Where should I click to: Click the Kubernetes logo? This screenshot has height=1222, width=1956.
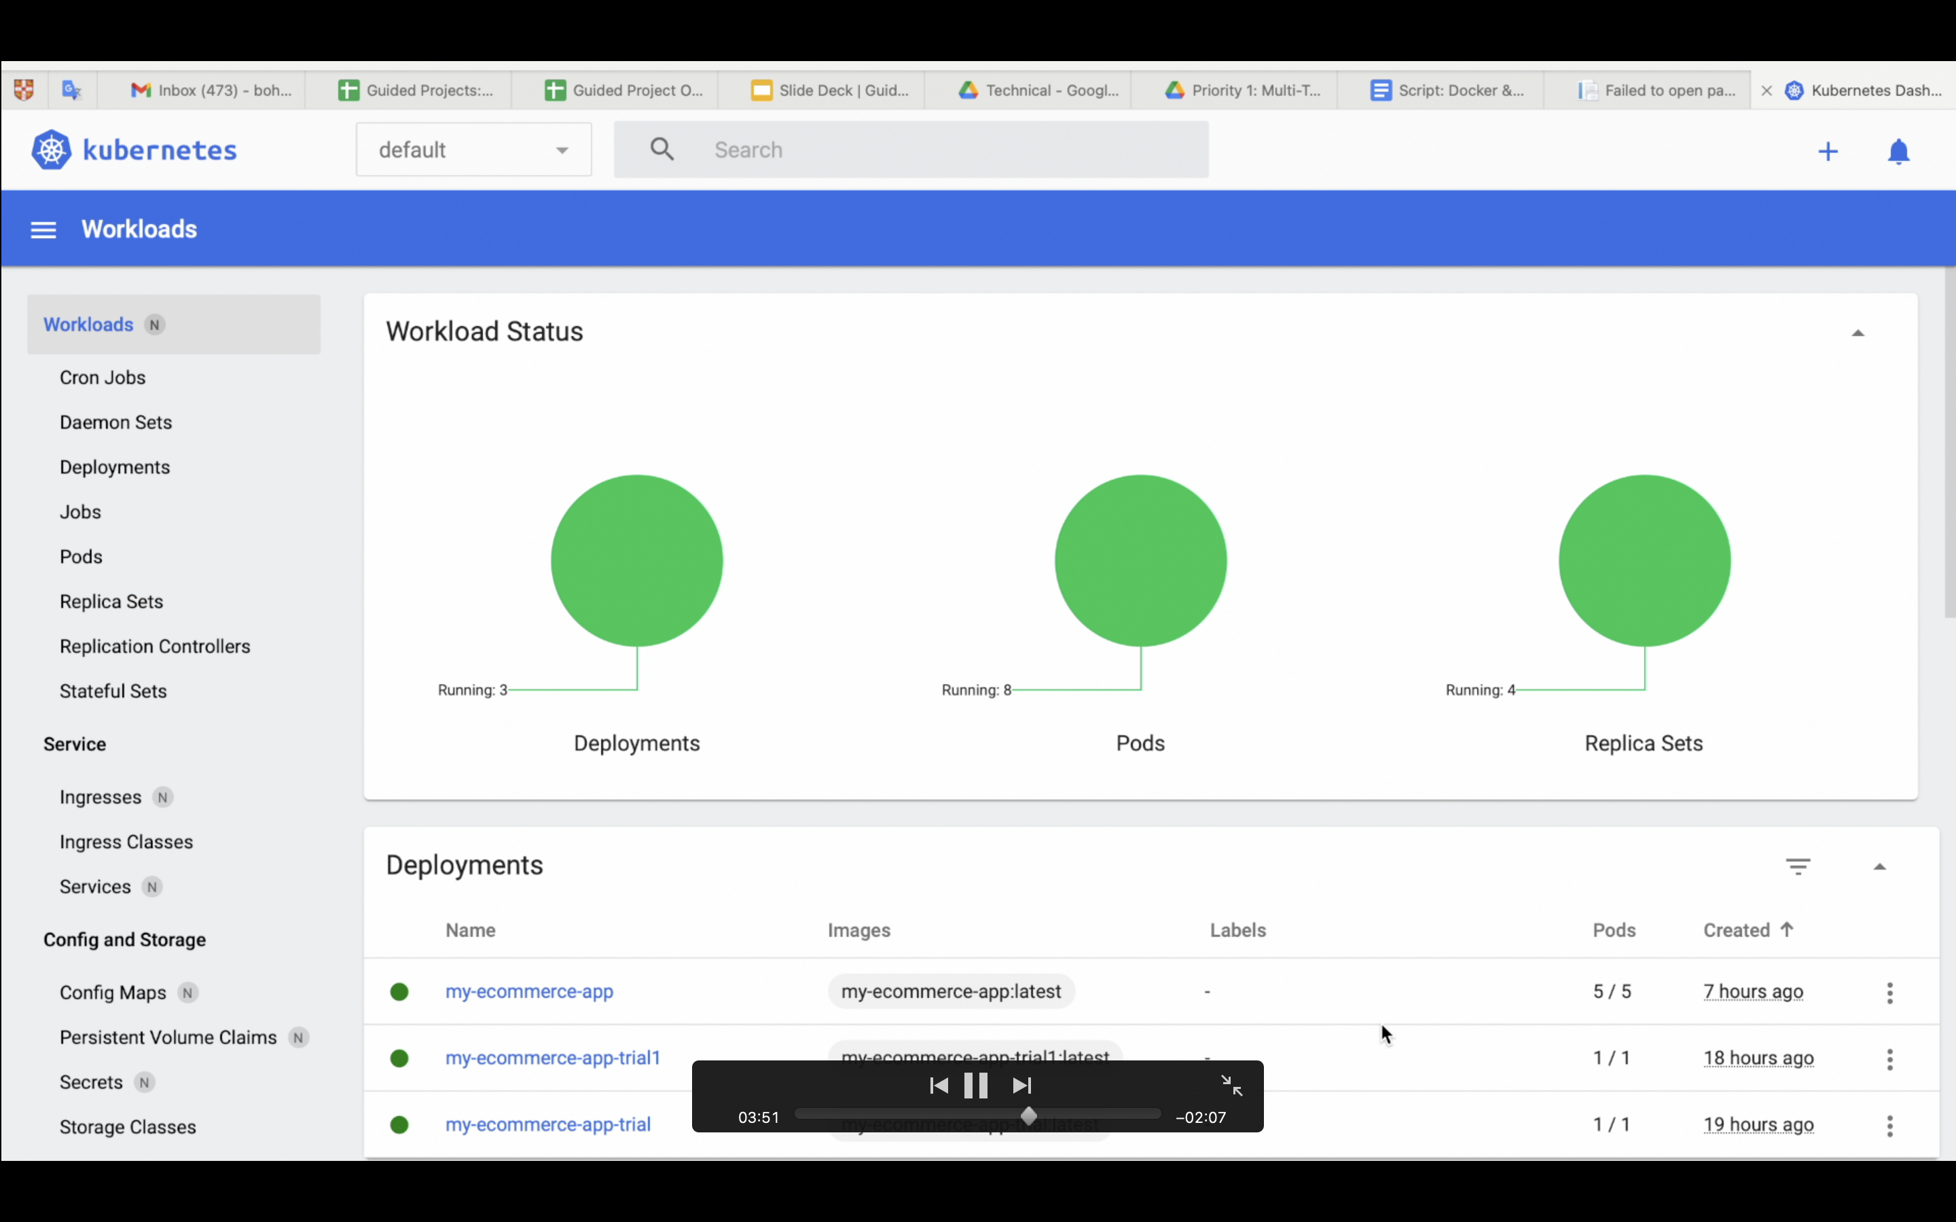[x=52, y=149]
